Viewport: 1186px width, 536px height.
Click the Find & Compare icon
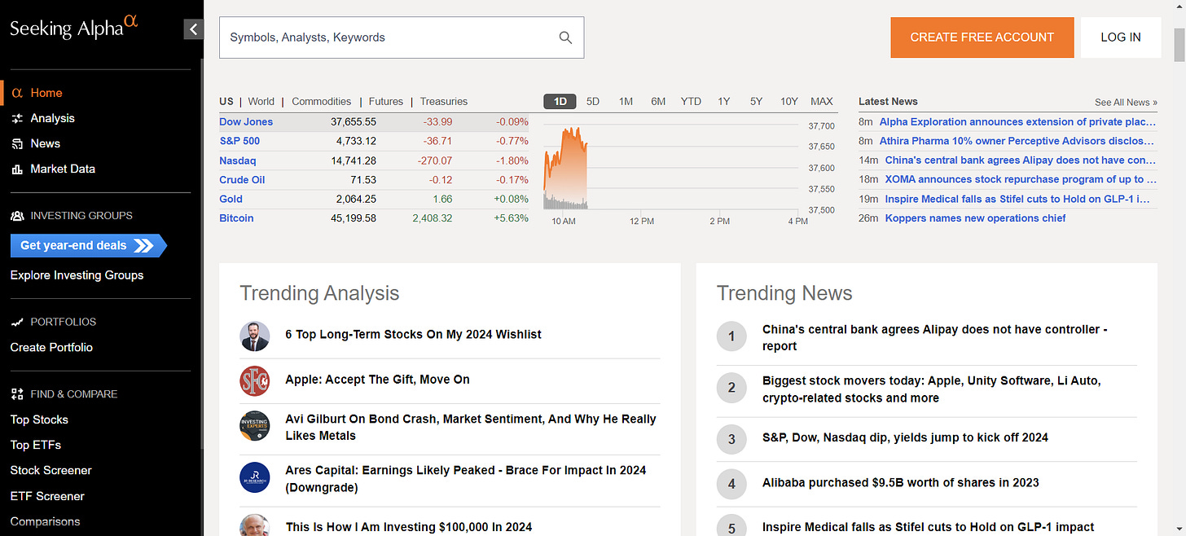click(x=17, y=394)
